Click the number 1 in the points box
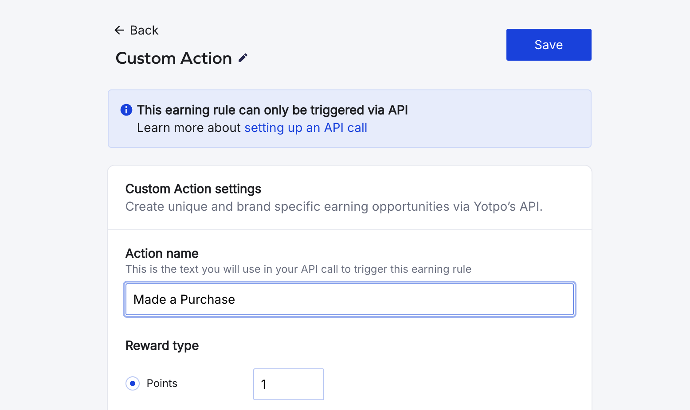This screenshot has height=410, width=690. [x=264, y=384]
